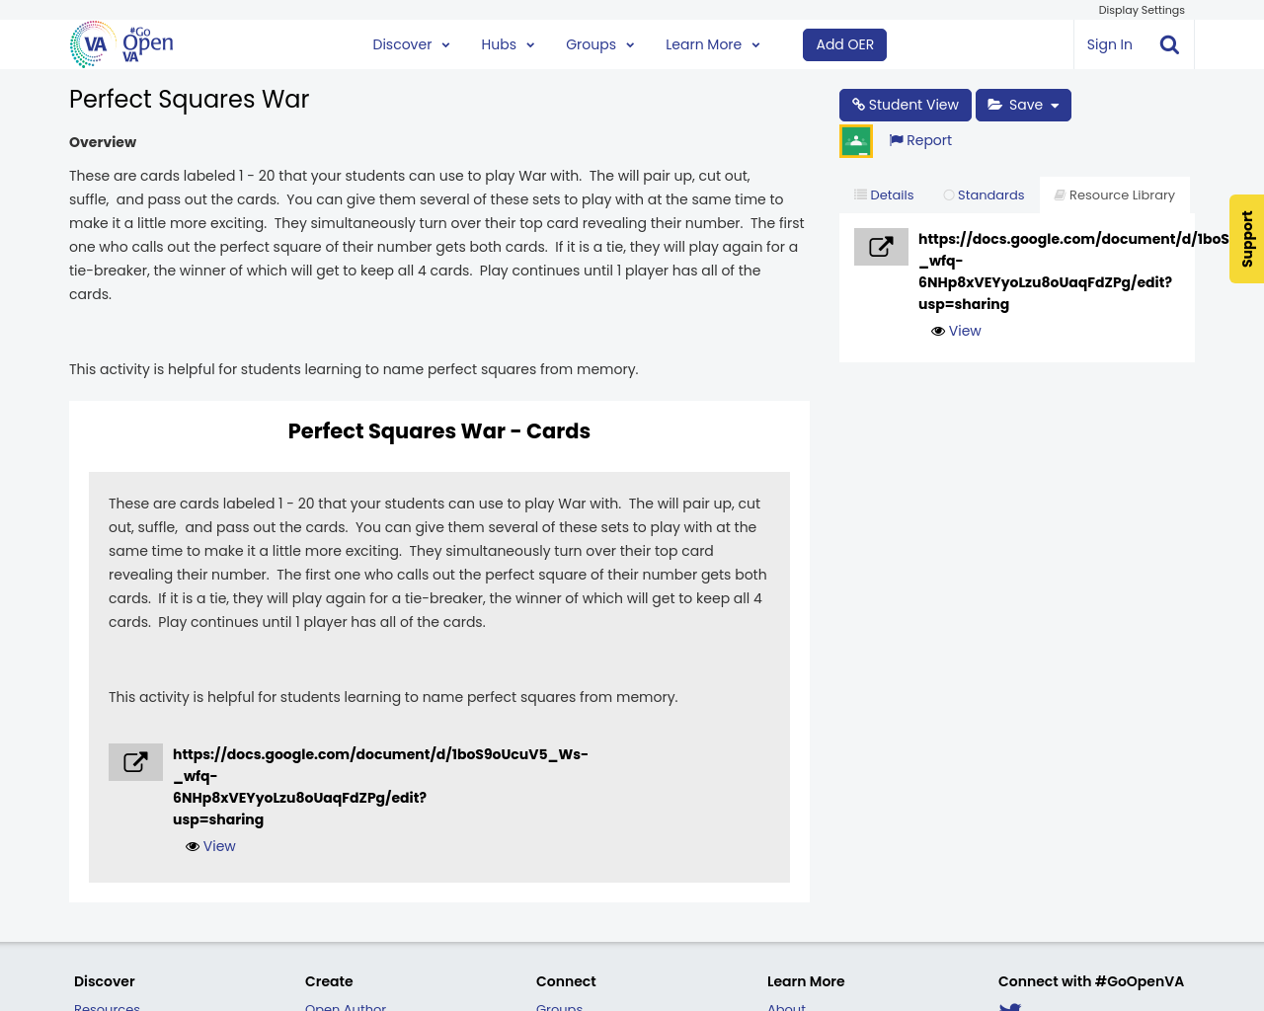Screen dimensions: 1264x1011
Task: Click View link under Cards document
Action: click(210, 846)
